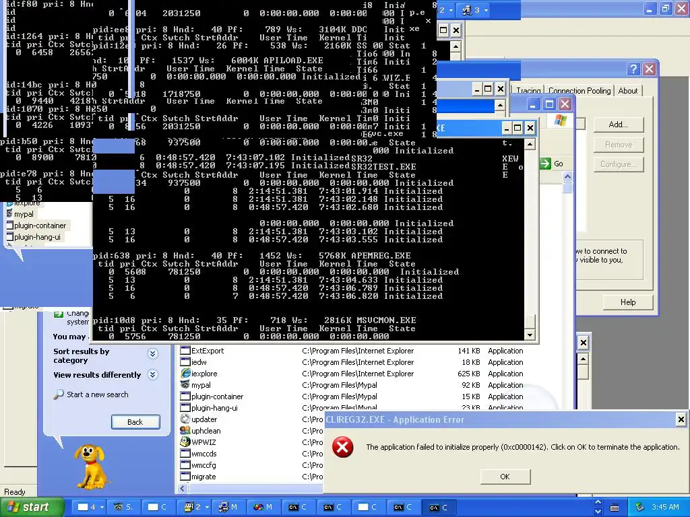Expand Sort results by category chevron

[x=153, y=354]
